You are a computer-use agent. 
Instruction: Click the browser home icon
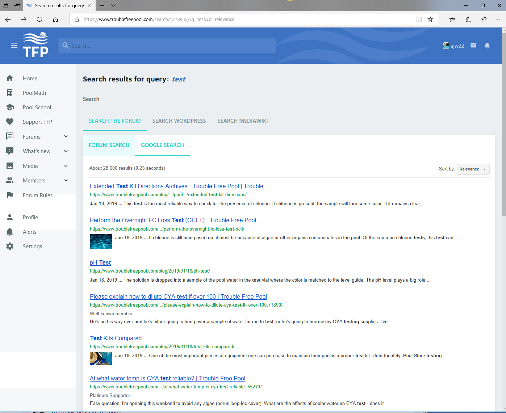point(55,19)
